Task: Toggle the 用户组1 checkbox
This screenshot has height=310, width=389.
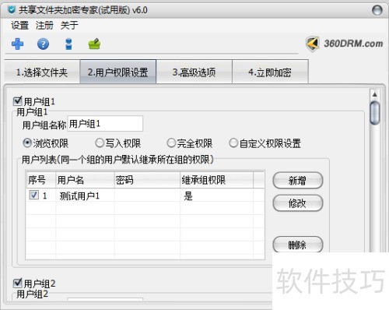Action: click(17, 101)
